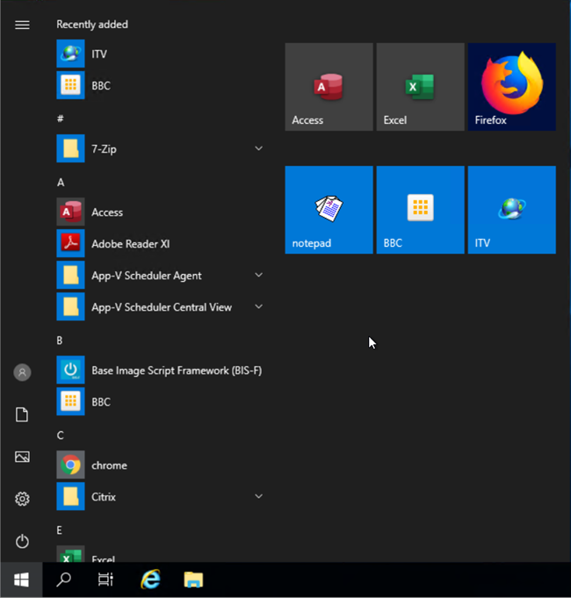Viewport: 571px width, 598px height.
Task: Open the user account icon in sidebar
Action: pyautogui.click(x=22, y=372)
